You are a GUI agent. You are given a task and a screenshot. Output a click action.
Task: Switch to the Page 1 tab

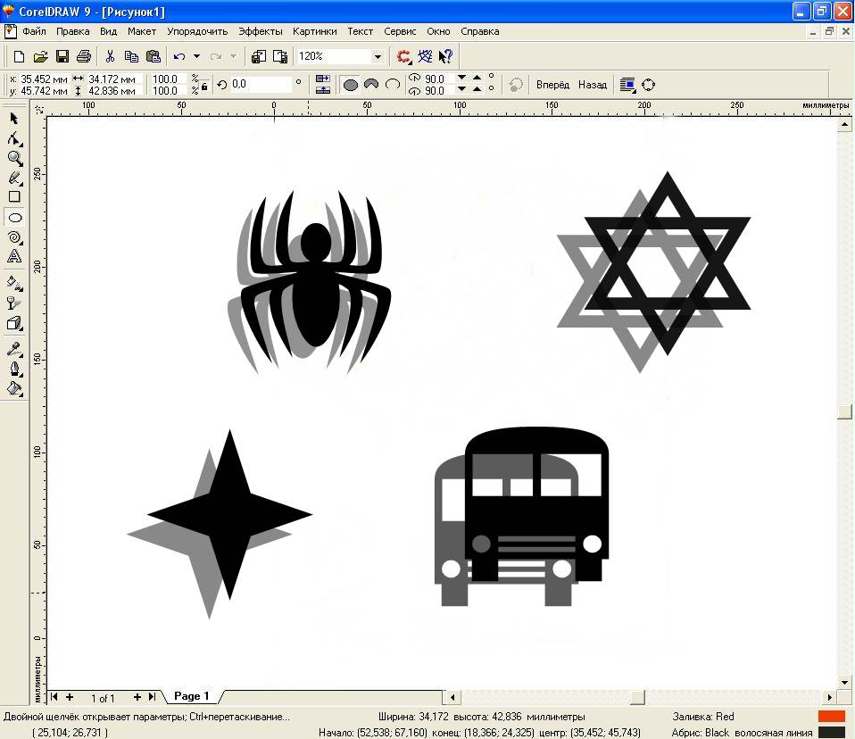click(x=191, y=696)
